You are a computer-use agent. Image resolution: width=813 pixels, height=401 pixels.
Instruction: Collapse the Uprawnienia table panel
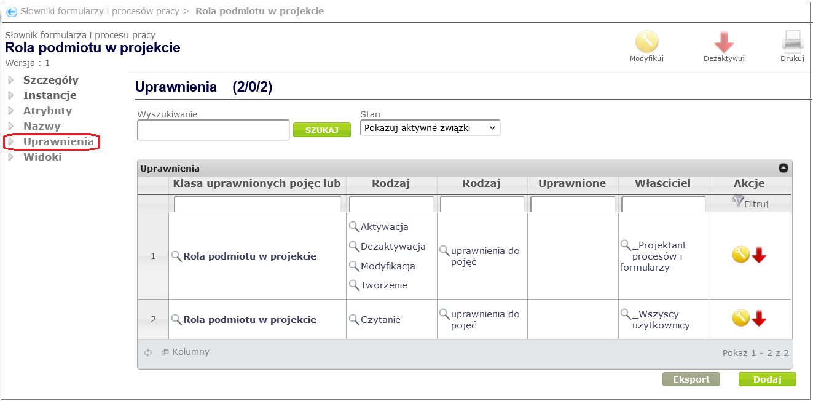point(784,168)
